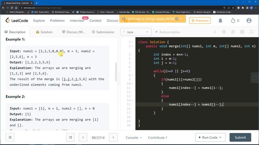Click the editor info icon
259x145 pixels.
point(215,32)
